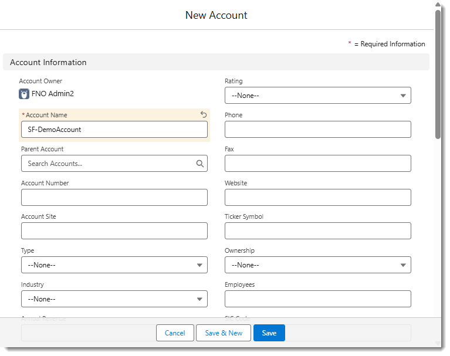Click the Ticker Symbol input field
Screen dimensions: 450x356
point(317,231)
